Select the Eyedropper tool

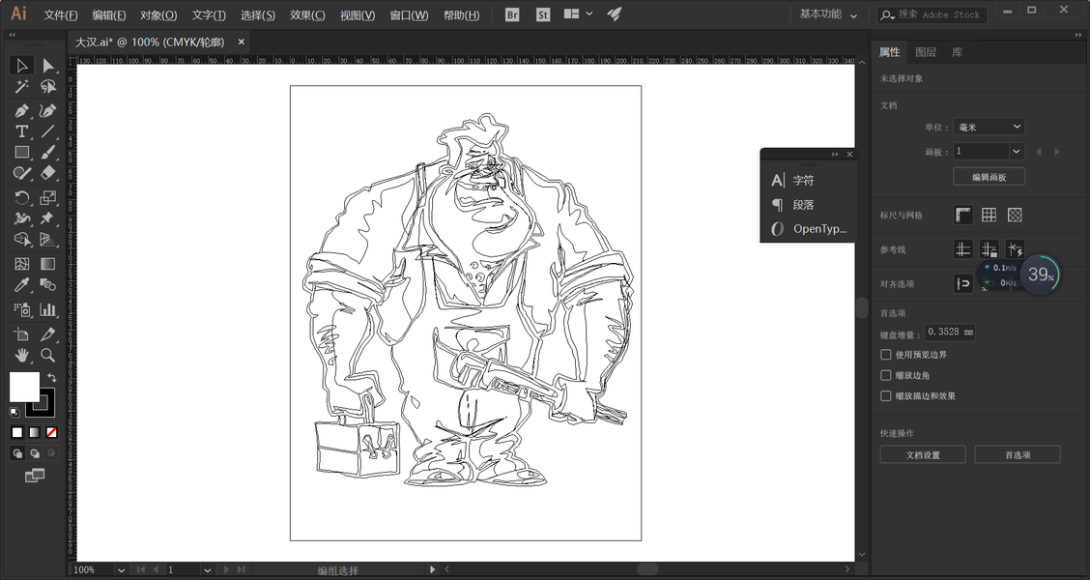tap(21, 284)
